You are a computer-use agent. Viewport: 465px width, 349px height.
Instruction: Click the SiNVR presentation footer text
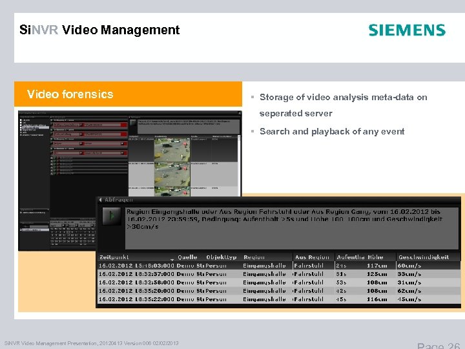[91, 343]
